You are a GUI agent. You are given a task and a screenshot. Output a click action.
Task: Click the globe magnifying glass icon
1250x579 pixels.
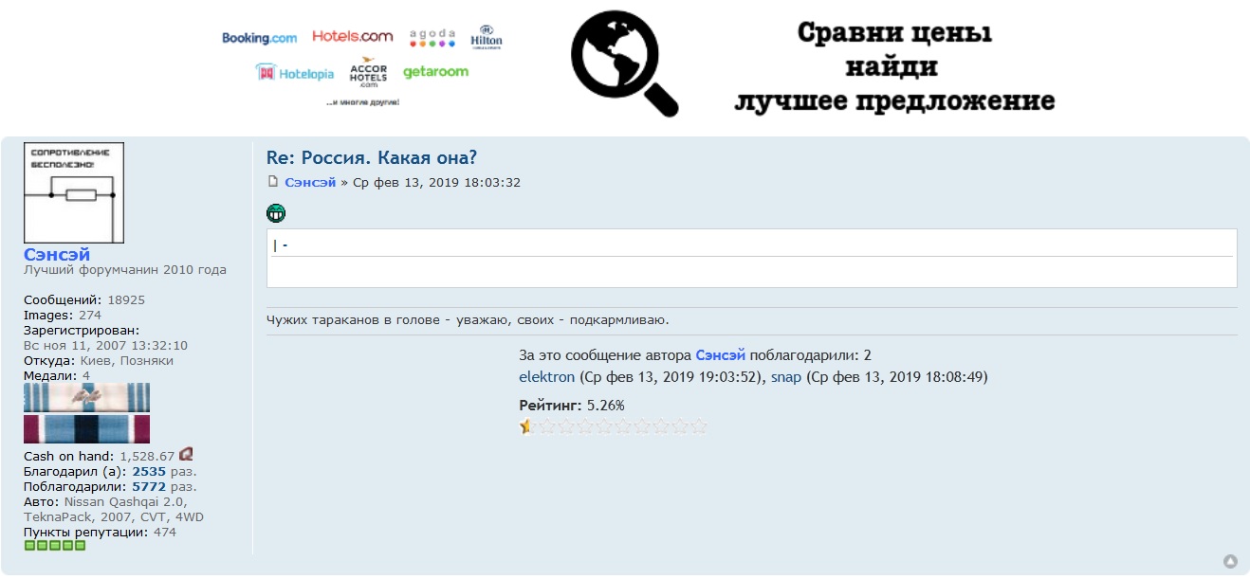623,63
